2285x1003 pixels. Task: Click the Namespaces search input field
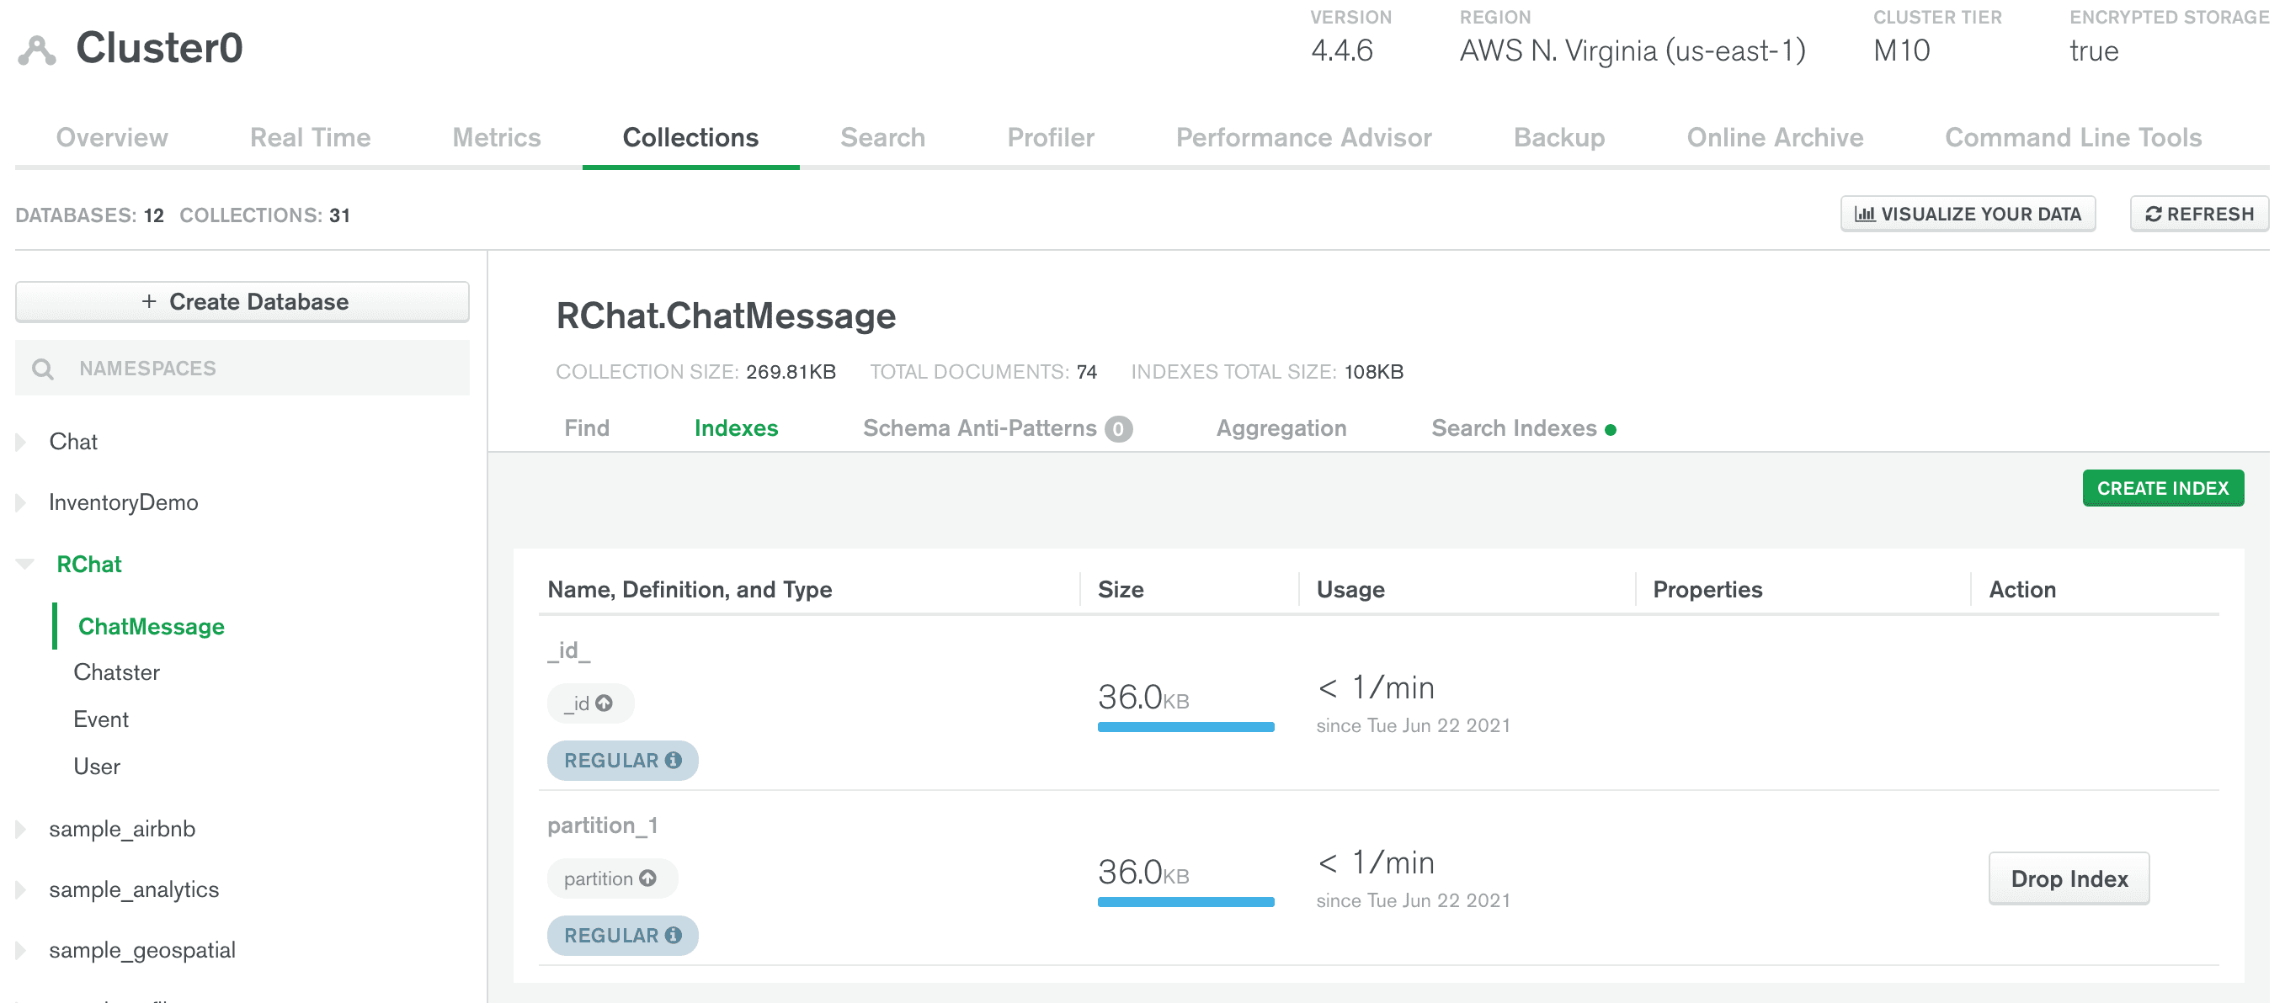(243, 367)
